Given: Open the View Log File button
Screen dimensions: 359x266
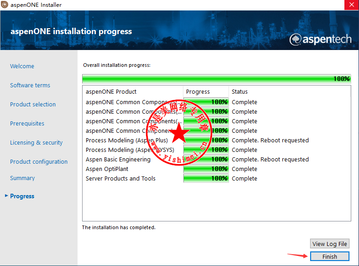Looking at the screenshot, I should (329, 244).
